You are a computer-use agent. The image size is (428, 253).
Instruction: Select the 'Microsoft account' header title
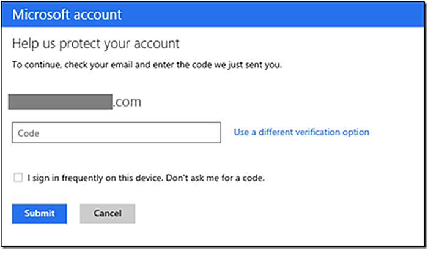pyautogui.click(x=67, y=15)
